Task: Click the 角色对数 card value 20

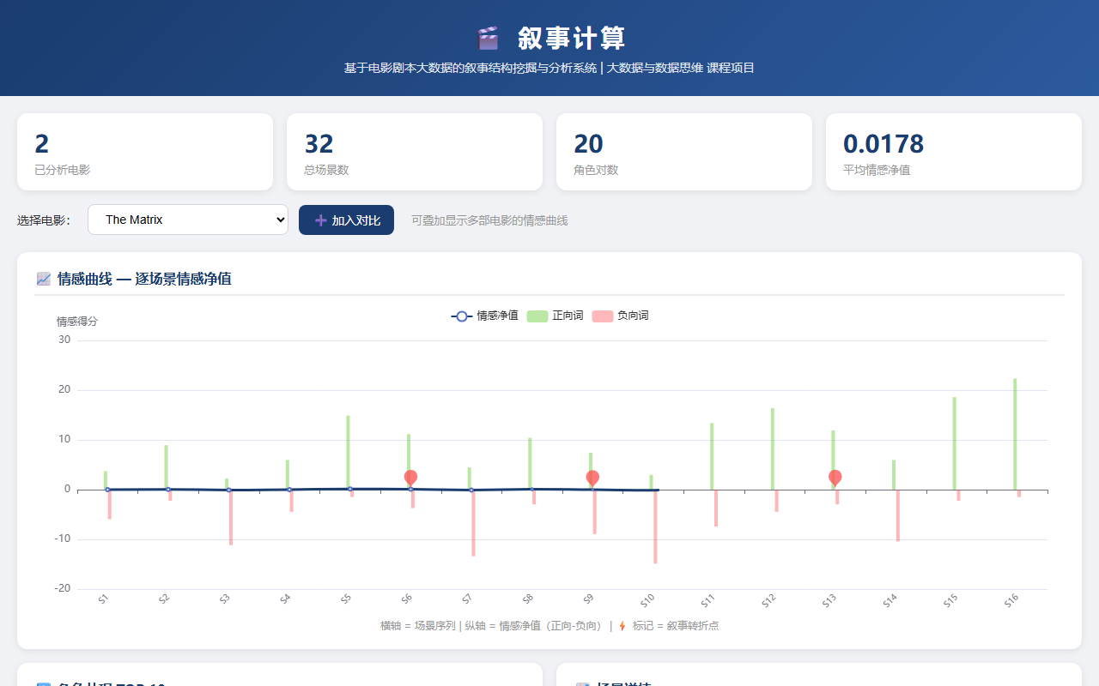Action: 588,143
